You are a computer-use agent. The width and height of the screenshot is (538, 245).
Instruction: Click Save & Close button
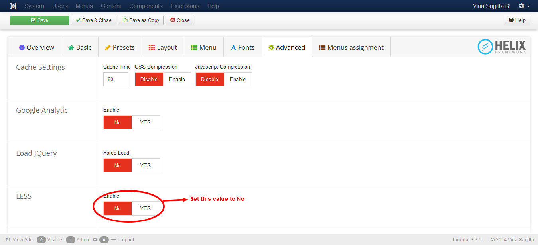click(94, 20)
